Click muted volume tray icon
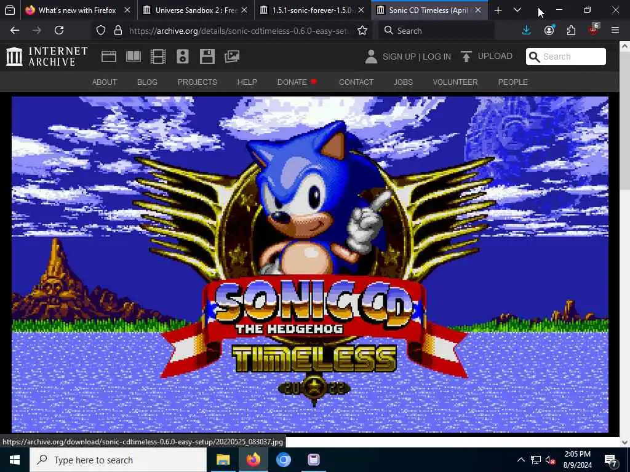The height and width of the screenshot is (472, 630). pos(551,460)
